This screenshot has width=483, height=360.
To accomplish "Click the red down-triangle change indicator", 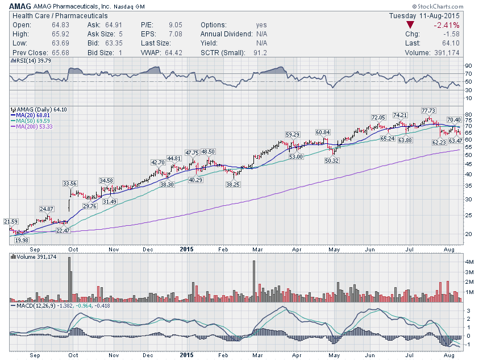I will (410, 25).
